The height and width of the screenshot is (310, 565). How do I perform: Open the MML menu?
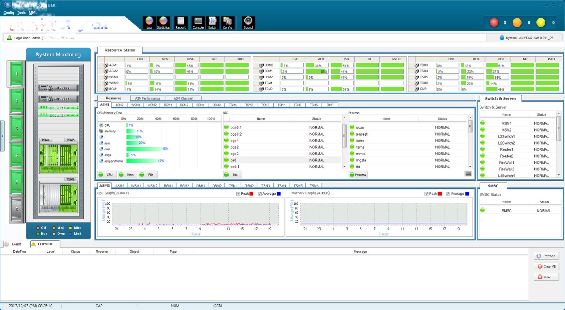click(33, 13)
